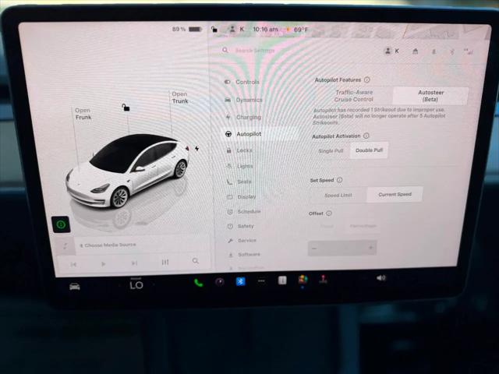Open the Seats settings menu
499x374 pixels.
[239, 182]
